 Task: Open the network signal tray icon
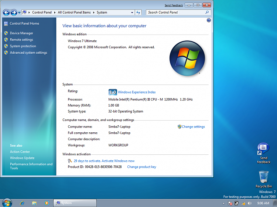[x=243, y=203]
